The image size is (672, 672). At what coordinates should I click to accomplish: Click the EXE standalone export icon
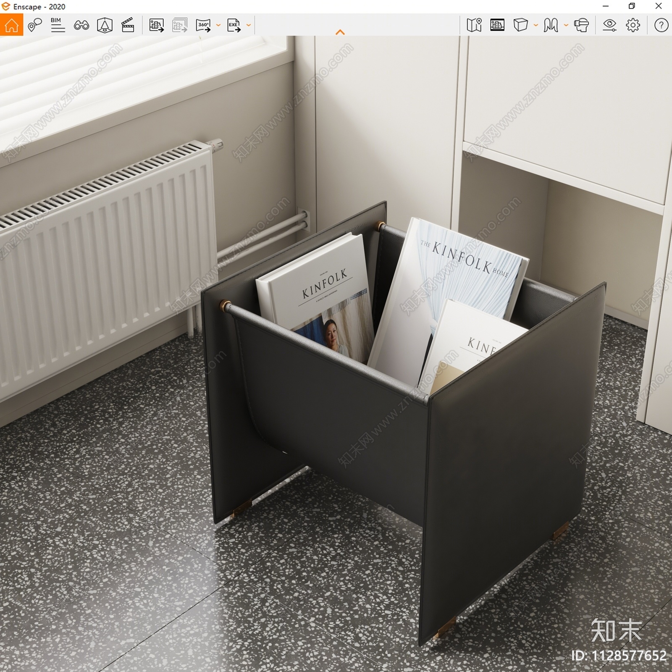point(234,25)
